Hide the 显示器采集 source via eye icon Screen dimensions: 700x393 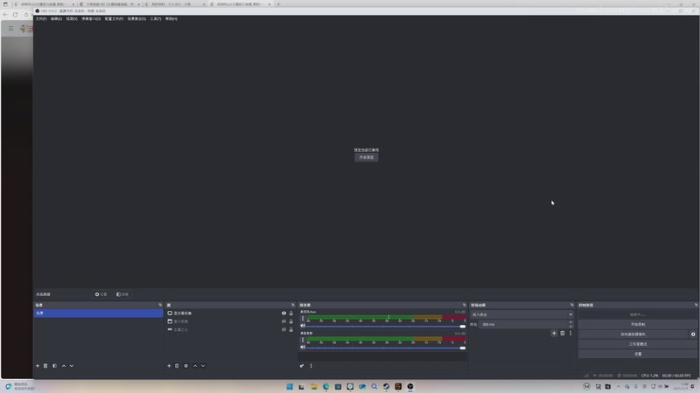283,314
